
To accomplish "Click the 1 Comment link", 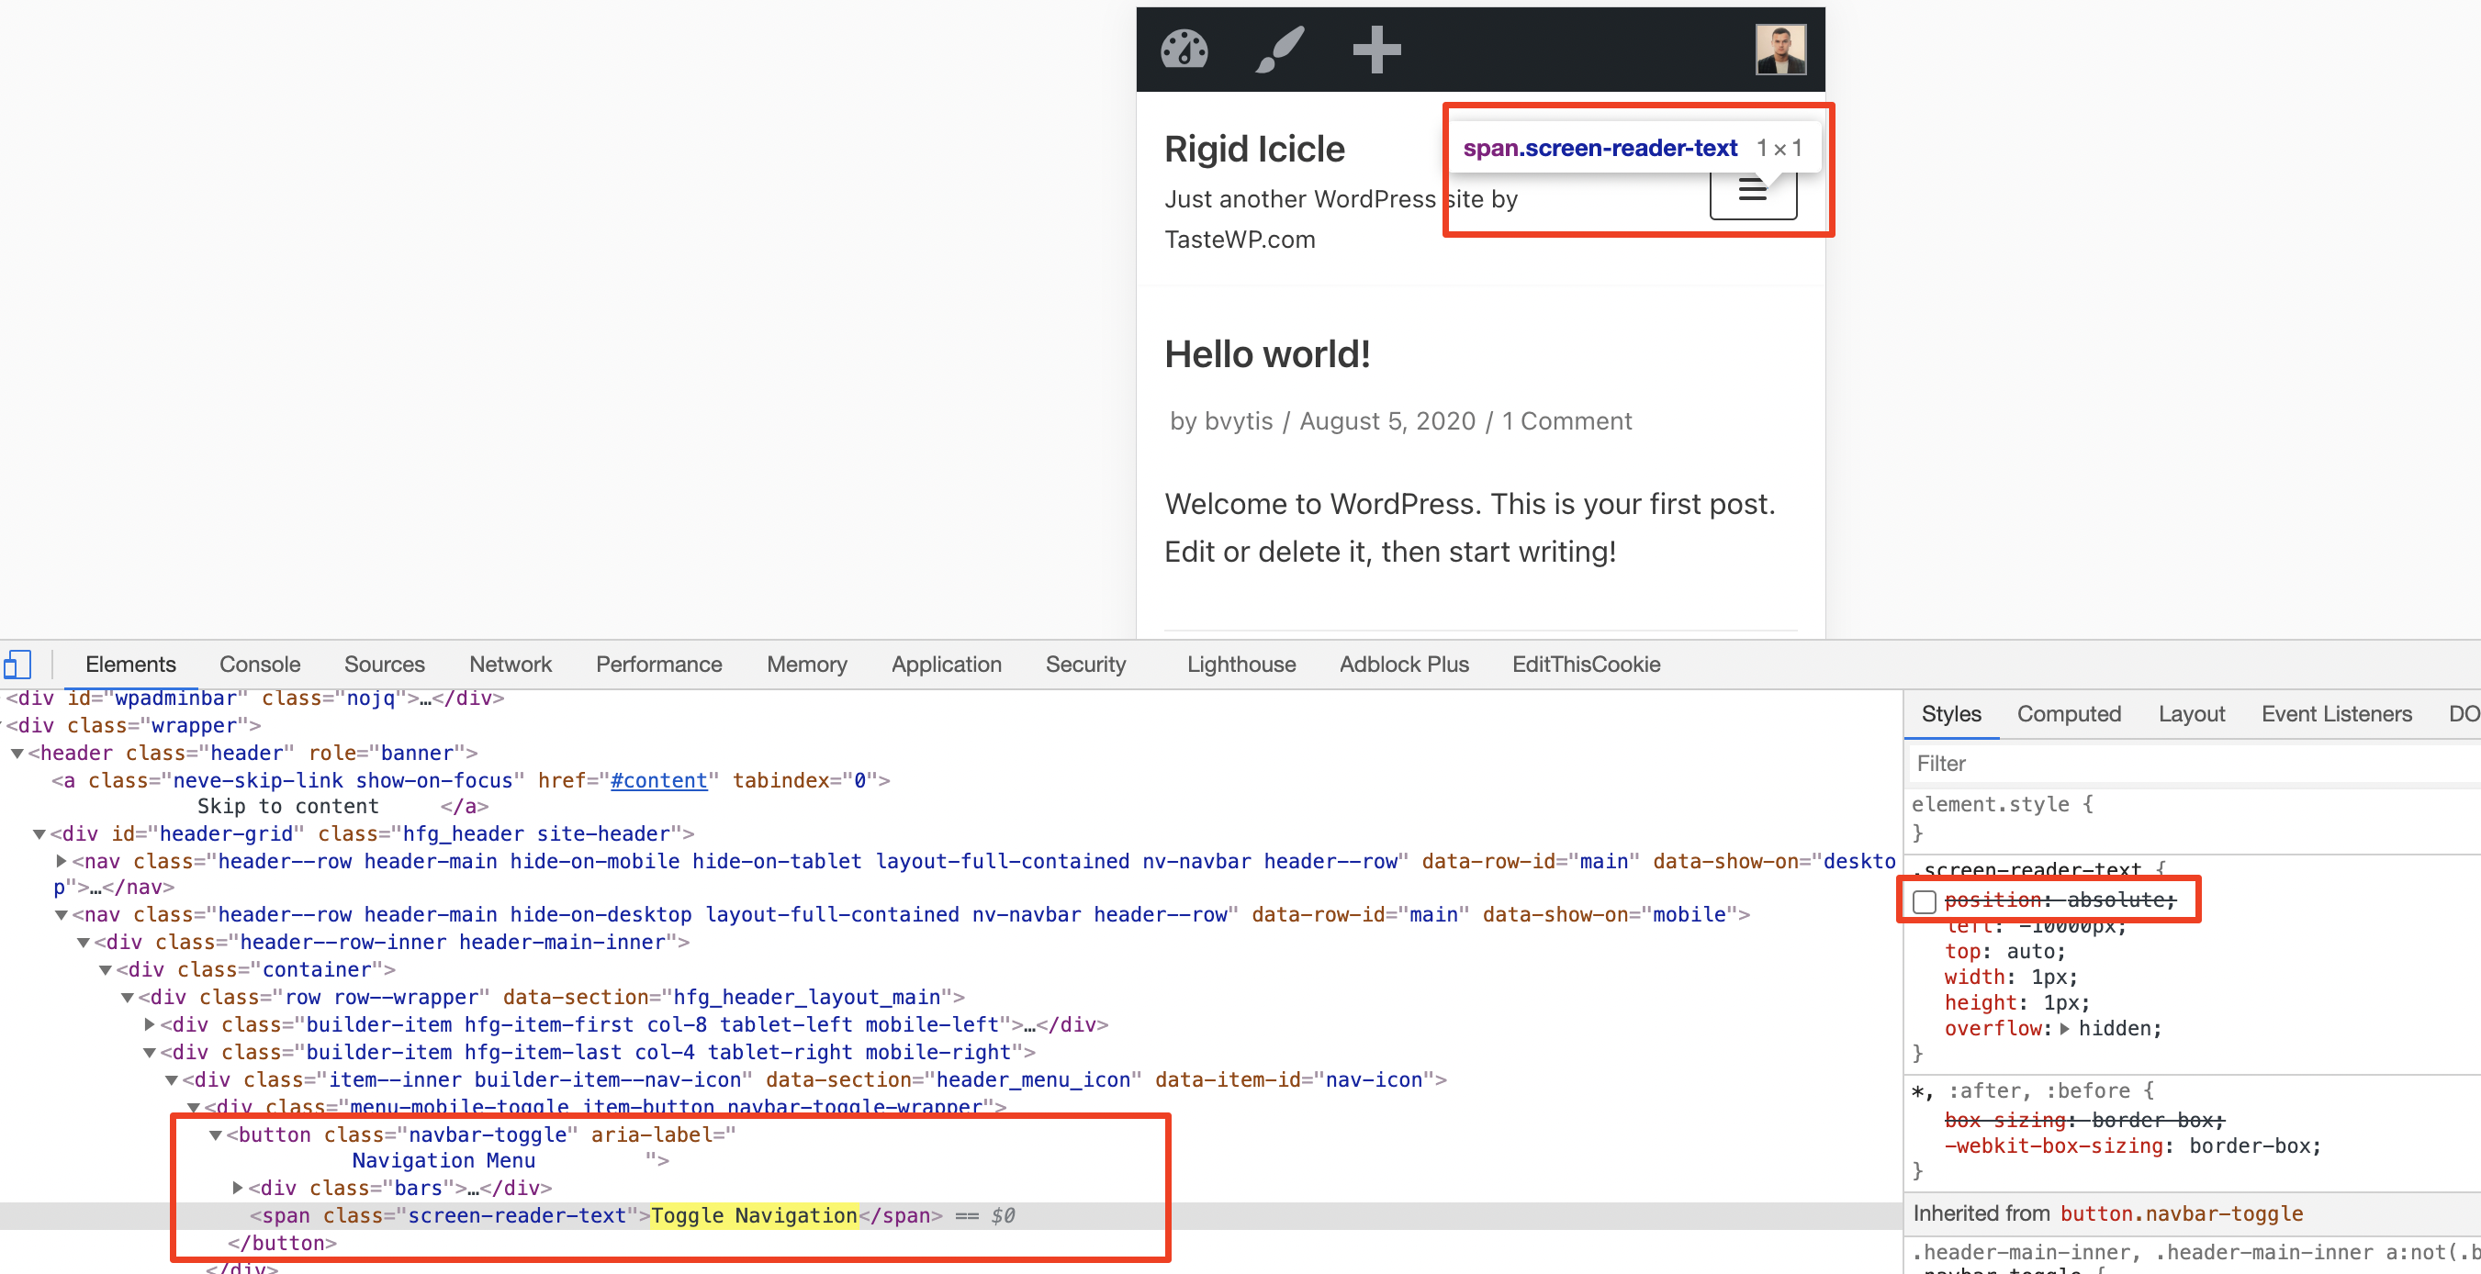I will coord(1567,420).
